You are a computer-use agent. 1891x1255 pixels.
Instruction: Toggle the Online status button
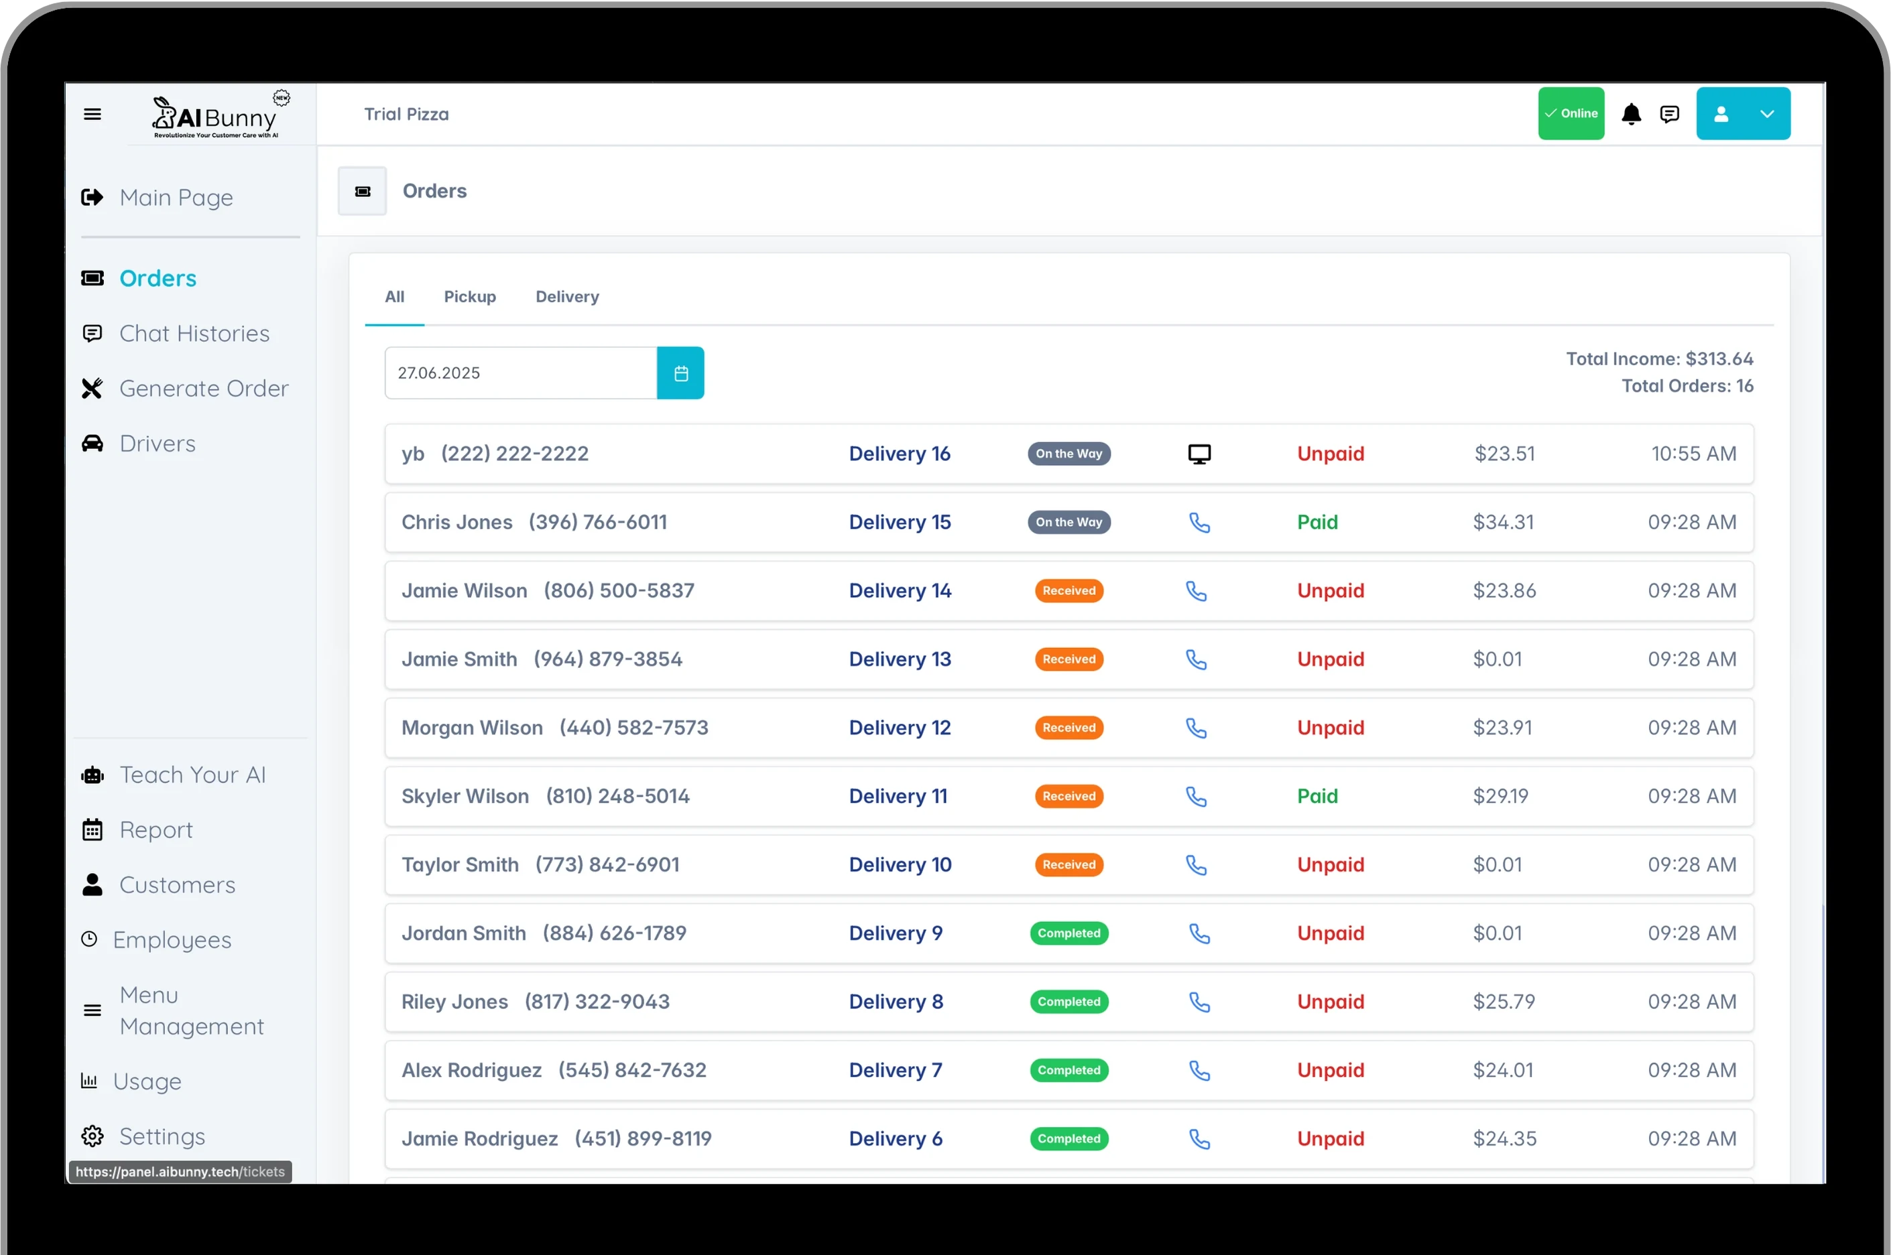coord(1571,114)
